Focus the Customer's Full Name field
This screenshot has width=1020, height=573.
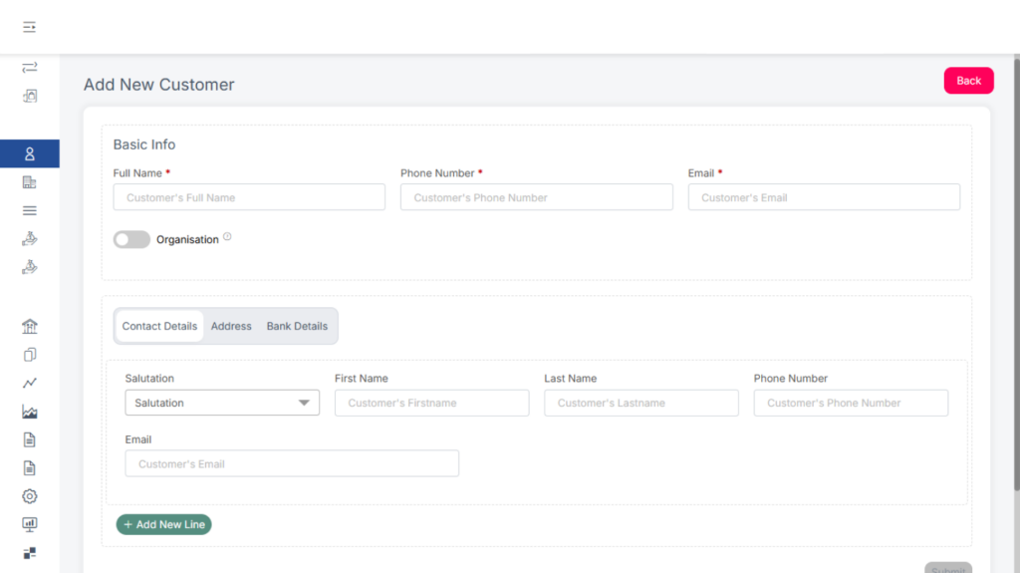point(249,197)
